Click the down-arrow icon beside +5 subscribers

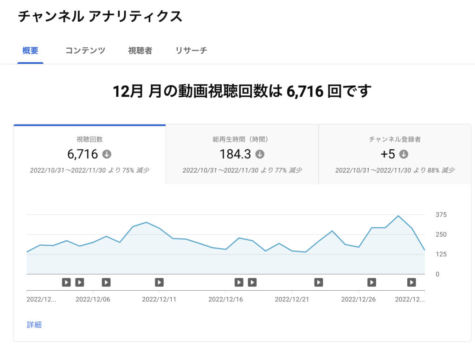(404, 154)
